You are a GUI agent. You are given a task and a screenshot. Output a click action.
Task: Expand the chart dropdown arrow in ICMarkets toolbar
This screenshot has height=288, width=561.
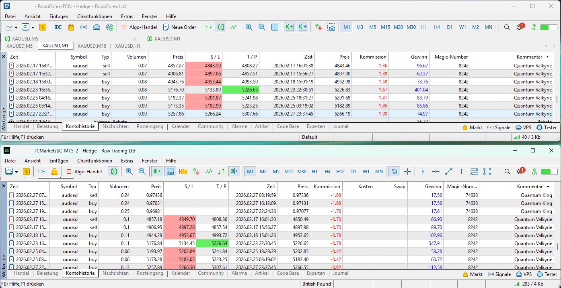tap(16, 172)
